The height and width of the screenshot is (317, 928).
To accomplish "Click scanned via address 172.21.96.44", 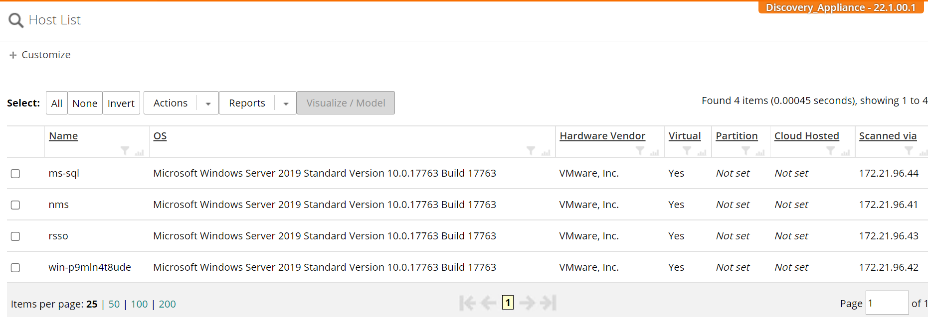I will point(889,173).
